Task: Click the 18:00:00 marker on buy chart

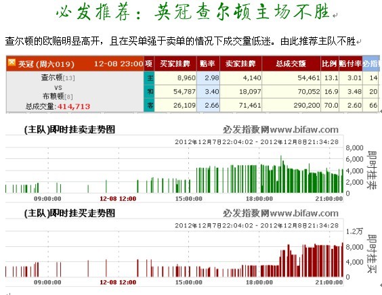Action: (259, 282)
